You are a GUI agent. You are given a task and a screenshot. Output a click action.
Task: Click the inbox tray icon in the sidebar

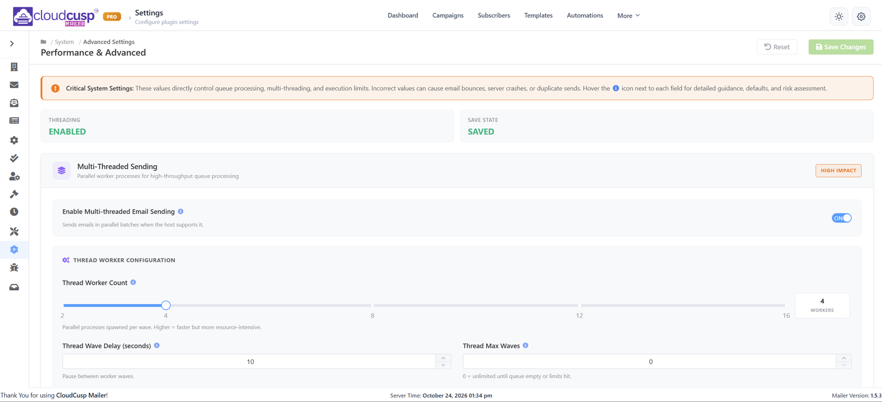point(14,287)
